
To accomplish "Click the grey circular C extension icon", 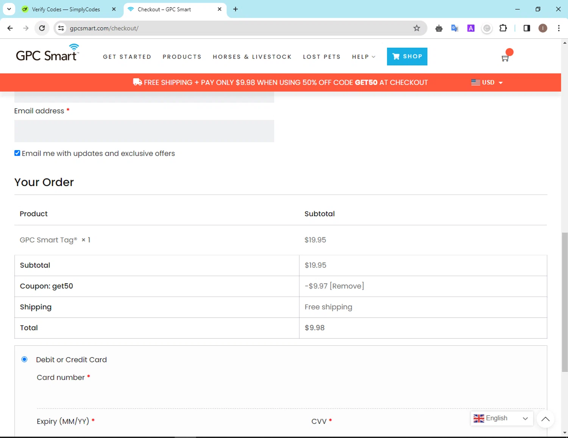I will click(x=487, y=28).
